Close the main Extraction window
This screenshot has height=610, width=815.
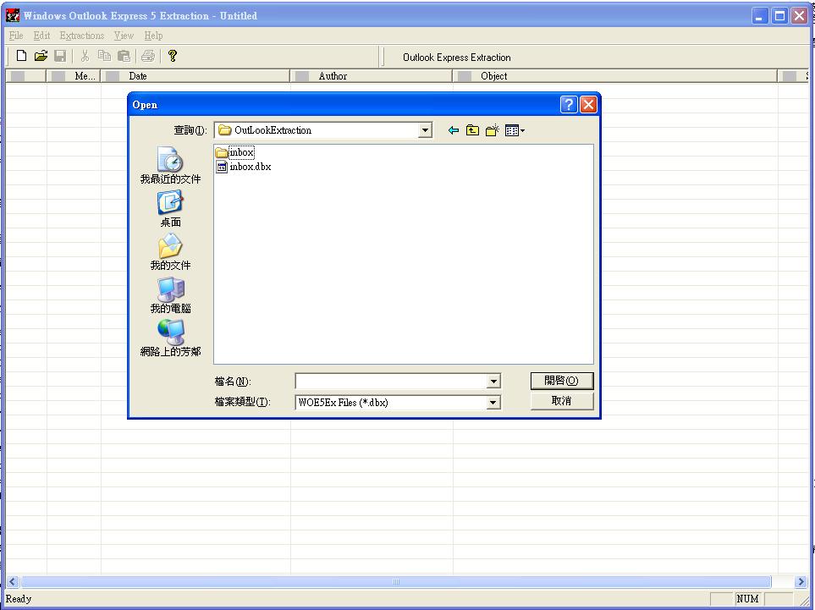pos(800,15)
